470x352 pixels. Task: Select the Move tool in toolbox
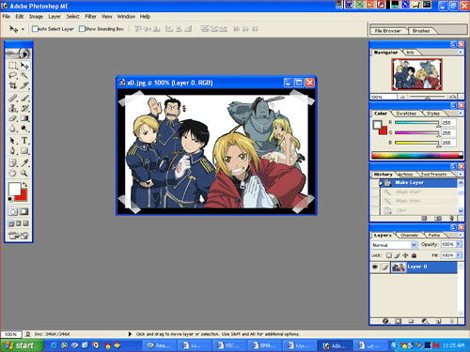(x=24, y=66)
